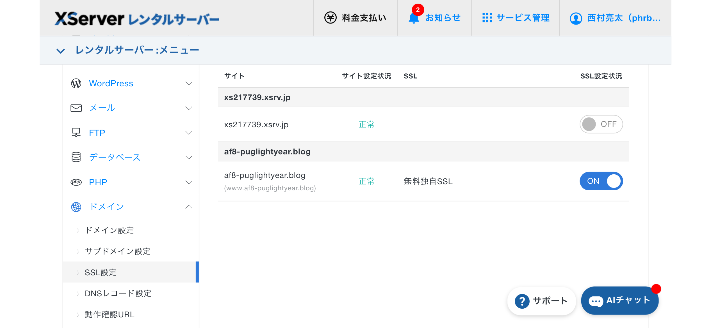Click the yen payment icon
This screenshot has height=328, width=711.
pyautogui.click(x=331, y=18)
